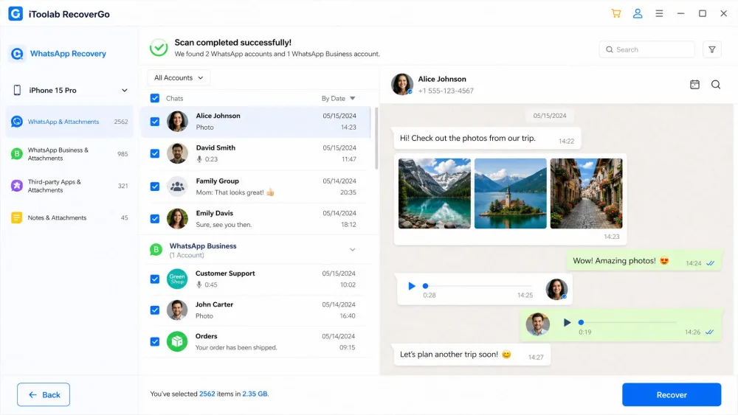Uncheck the David Smith chat checkbox

155,153
